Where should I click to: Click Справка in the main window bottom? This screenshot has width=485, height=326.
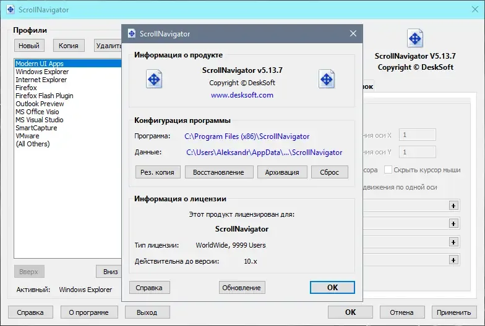coord(30,312)
